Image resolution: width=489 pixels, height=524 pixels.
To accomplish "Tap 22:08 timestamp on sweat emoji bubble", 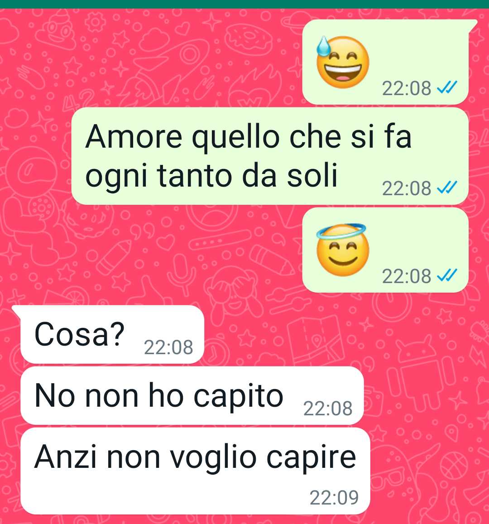I will pyautogui.click(x=407, y=89).
